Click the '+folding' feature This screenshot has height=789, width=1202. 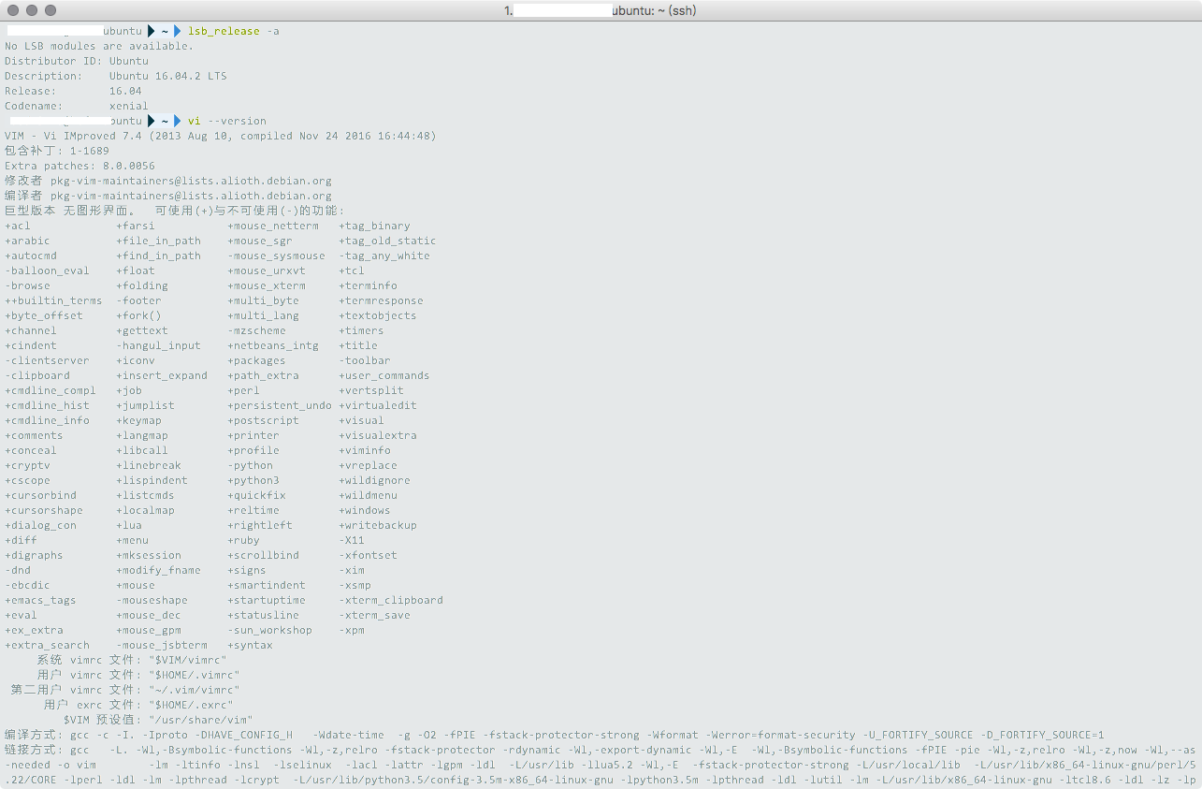(x=142, y=285)
